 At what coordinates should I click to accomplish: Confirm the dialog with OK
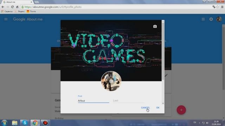point(158,107)
